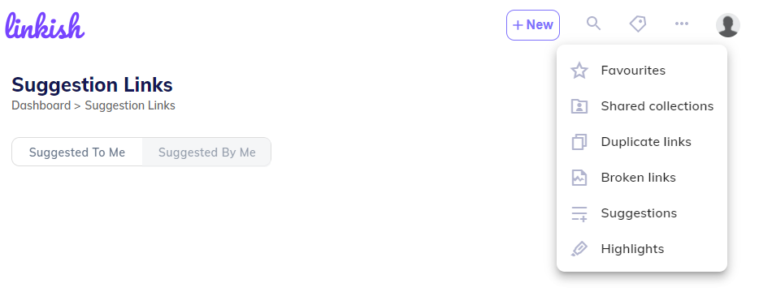Click Dashboard in the breadcrumb
This screenshot has height=292, width=772.
point(41,105)
